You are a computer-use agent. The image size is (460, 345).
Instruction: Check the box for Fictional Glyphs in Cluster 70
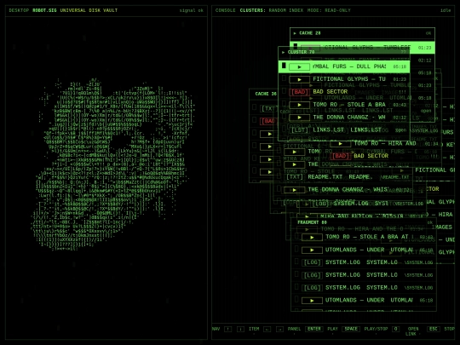(x=284, y=78)
